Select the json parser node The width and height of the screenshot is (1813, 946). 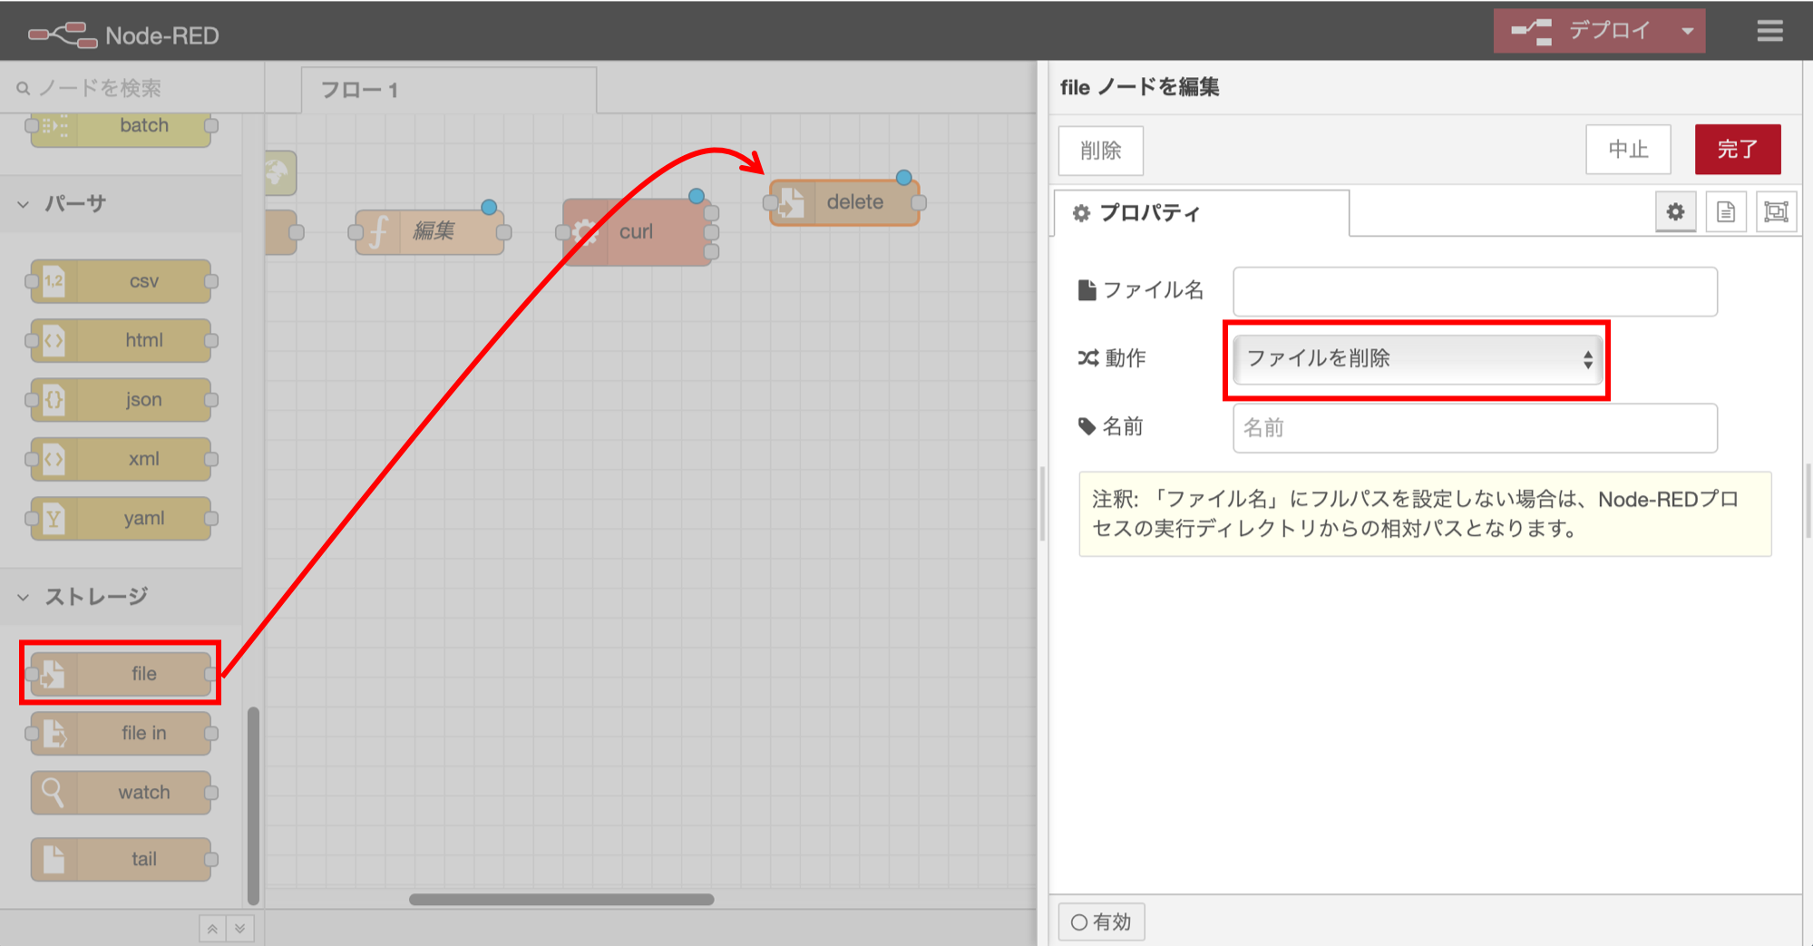click(121, 399)
